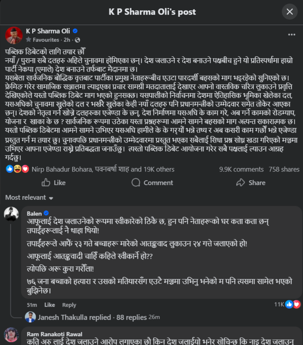Open Balen's commenter profile picture
This screenshot has width=303, height=345.
(11, 214)
